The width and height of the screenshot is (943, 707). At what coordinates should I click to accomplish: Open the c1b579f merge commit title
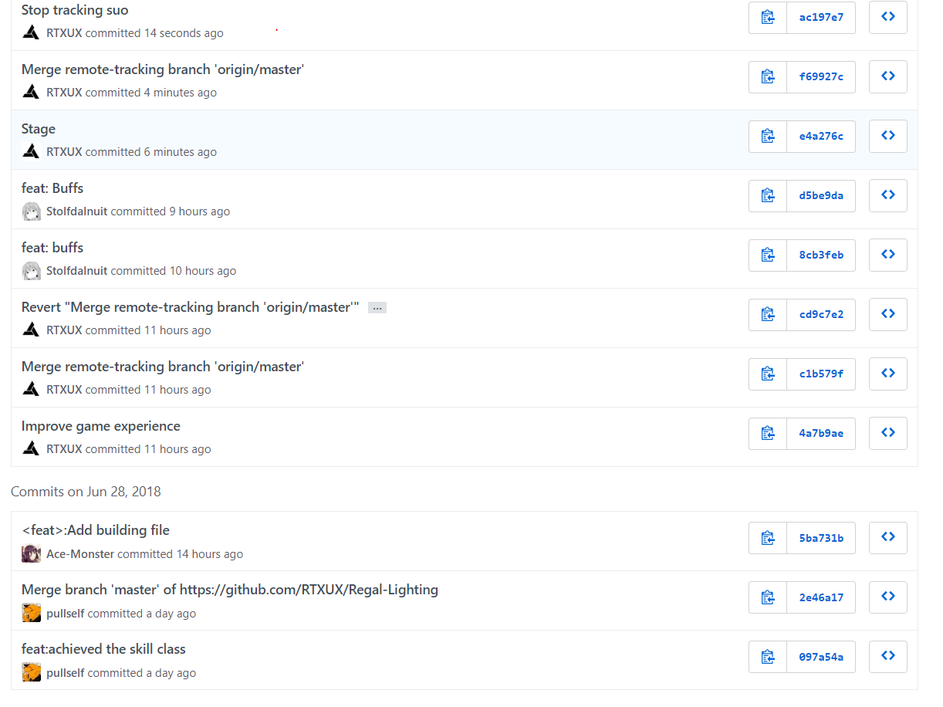(163, 367)
